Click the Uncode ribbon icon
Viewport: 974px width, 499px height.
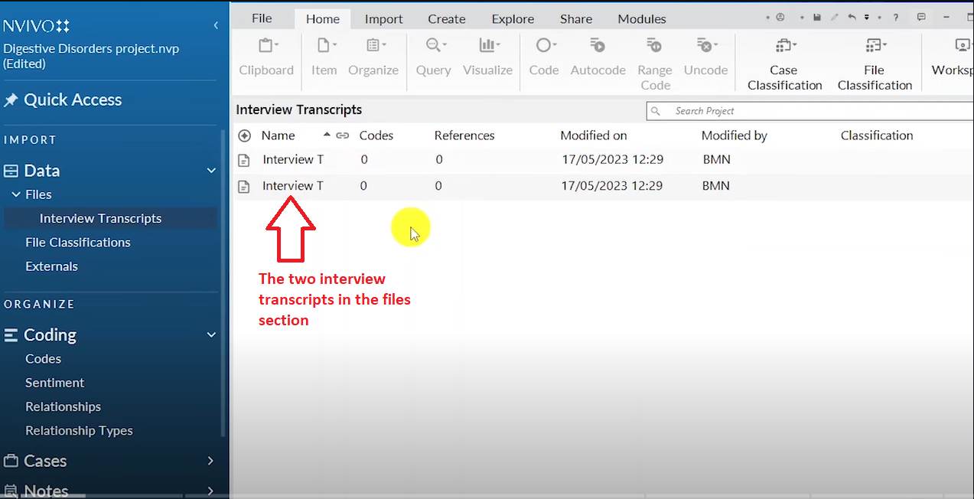pos(705,55)
